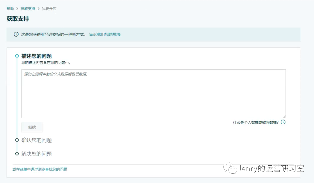The image size is (314, 183).
Task: Click the 描述您的问题 step circle marker
Action: click(17, 56)
